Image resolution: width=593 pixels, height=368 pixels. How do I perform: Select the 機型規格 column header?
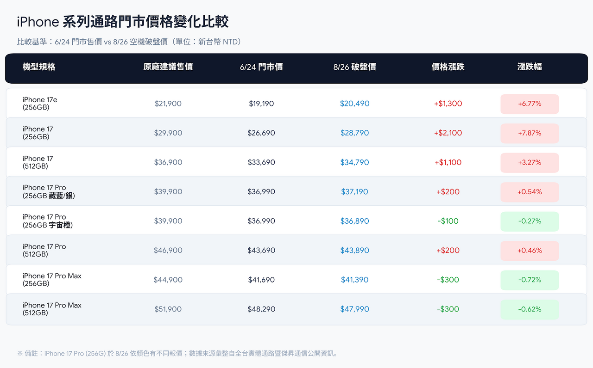(39, 67)
